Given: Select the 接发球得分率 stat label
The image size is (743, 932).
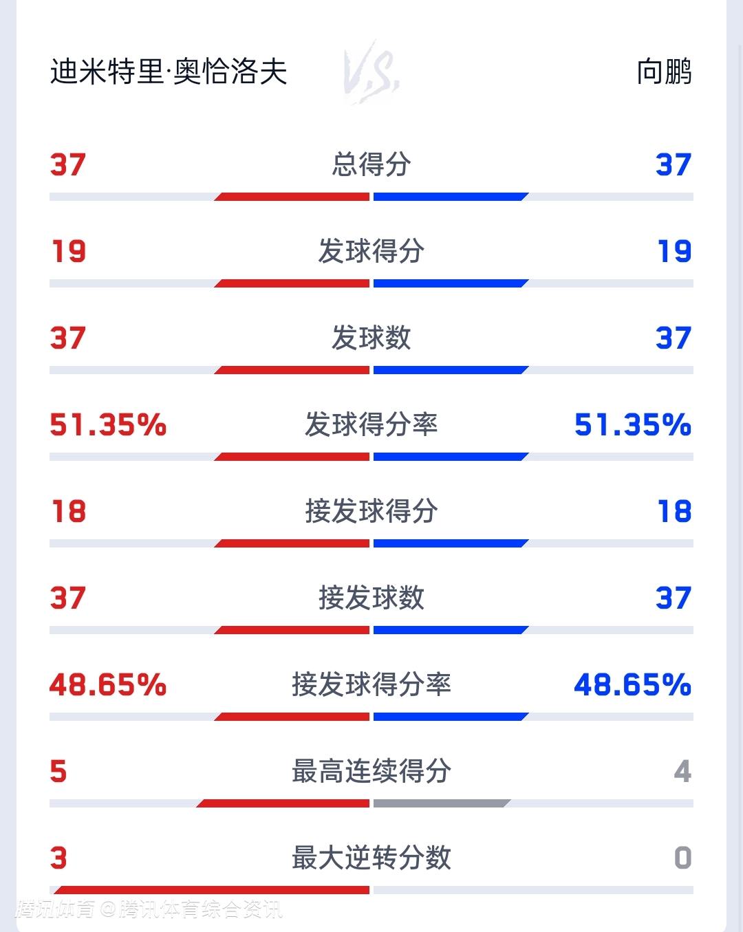Looking at the screenshot, I should coord(371,685).
